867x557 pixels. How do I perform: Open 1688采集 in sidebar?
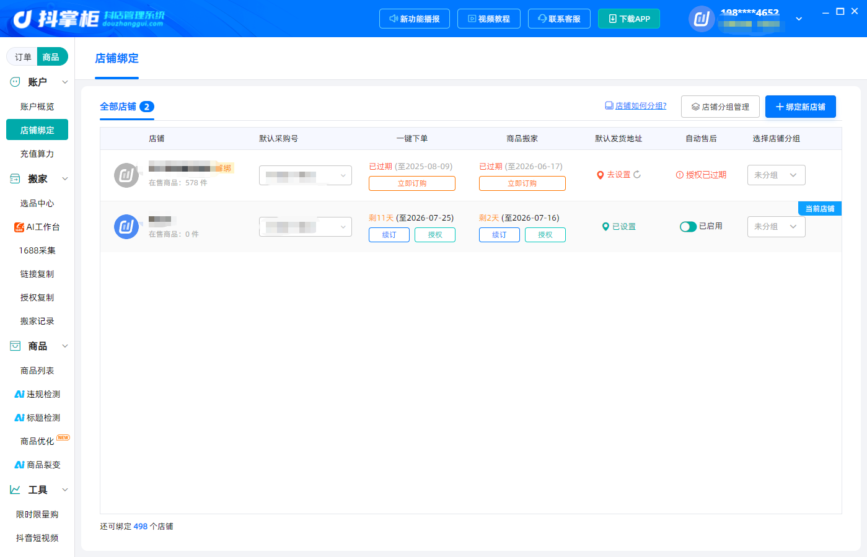tap(37, 250)
